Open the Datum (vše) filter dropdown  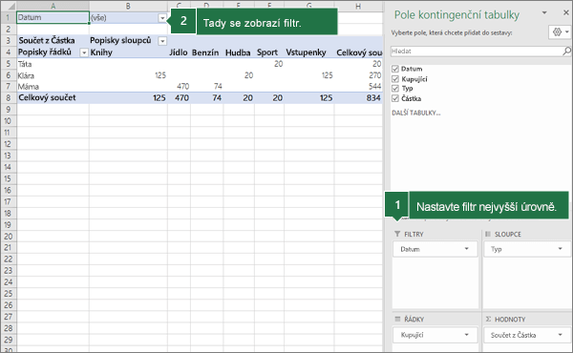coord(162,17)
